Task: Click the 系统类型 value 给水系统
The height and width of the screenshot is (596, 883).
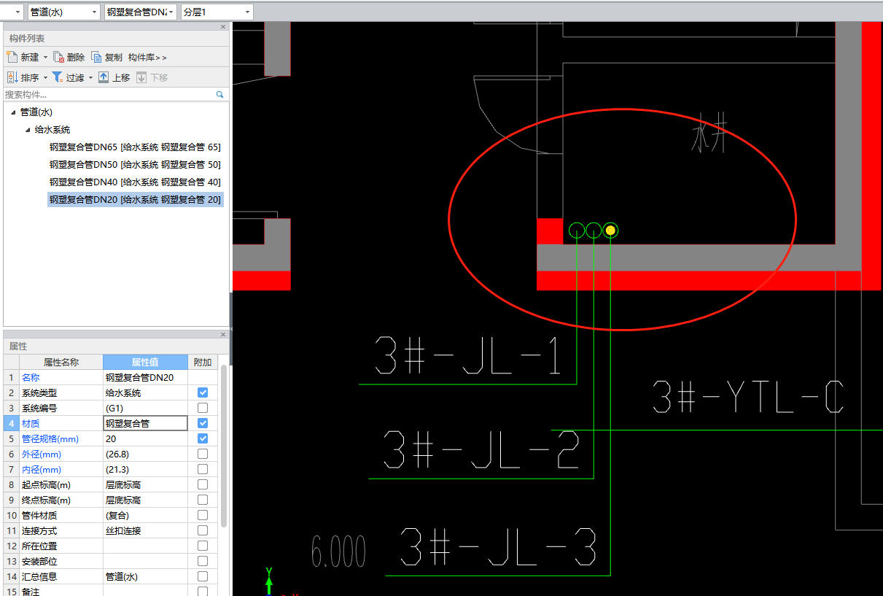Action: (145, 392)
